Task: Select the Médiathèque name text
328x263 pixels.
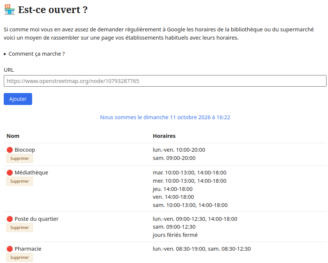Action: point(31,173)
